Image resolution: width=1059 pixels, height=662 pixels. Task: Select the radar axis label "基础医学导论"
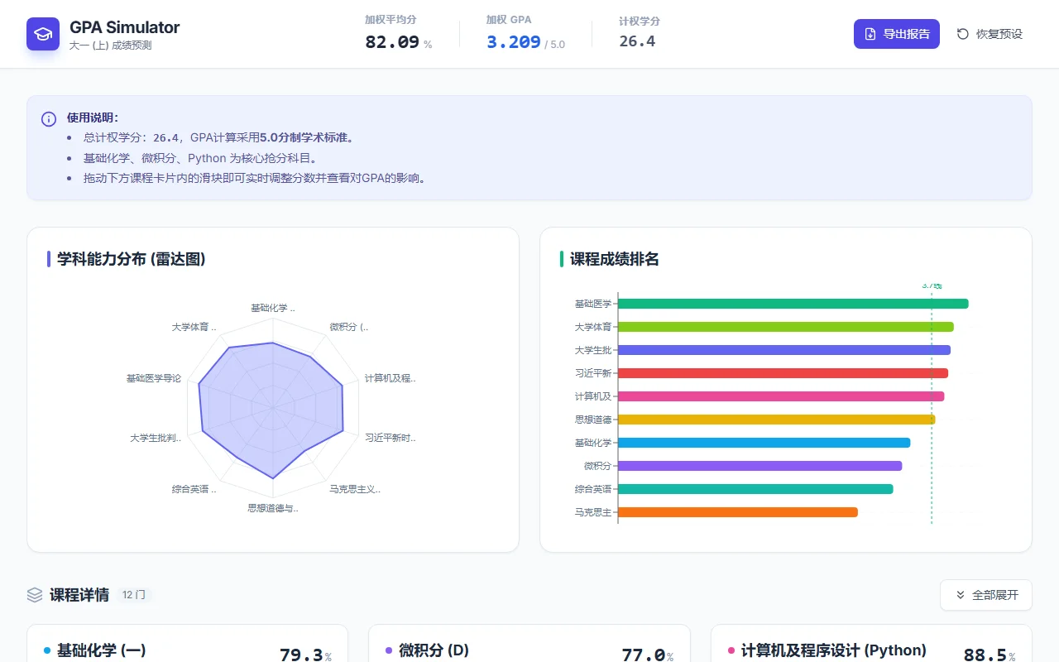click(x=154, y=378)
